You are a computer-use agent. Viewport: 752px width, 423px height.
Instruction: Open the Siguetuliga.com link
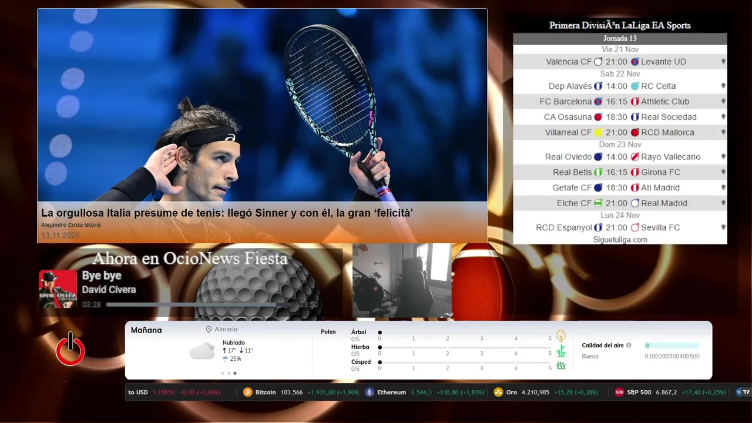pos(620,240)
